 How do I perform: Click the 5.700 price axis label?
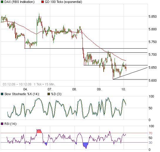point(153,54)
